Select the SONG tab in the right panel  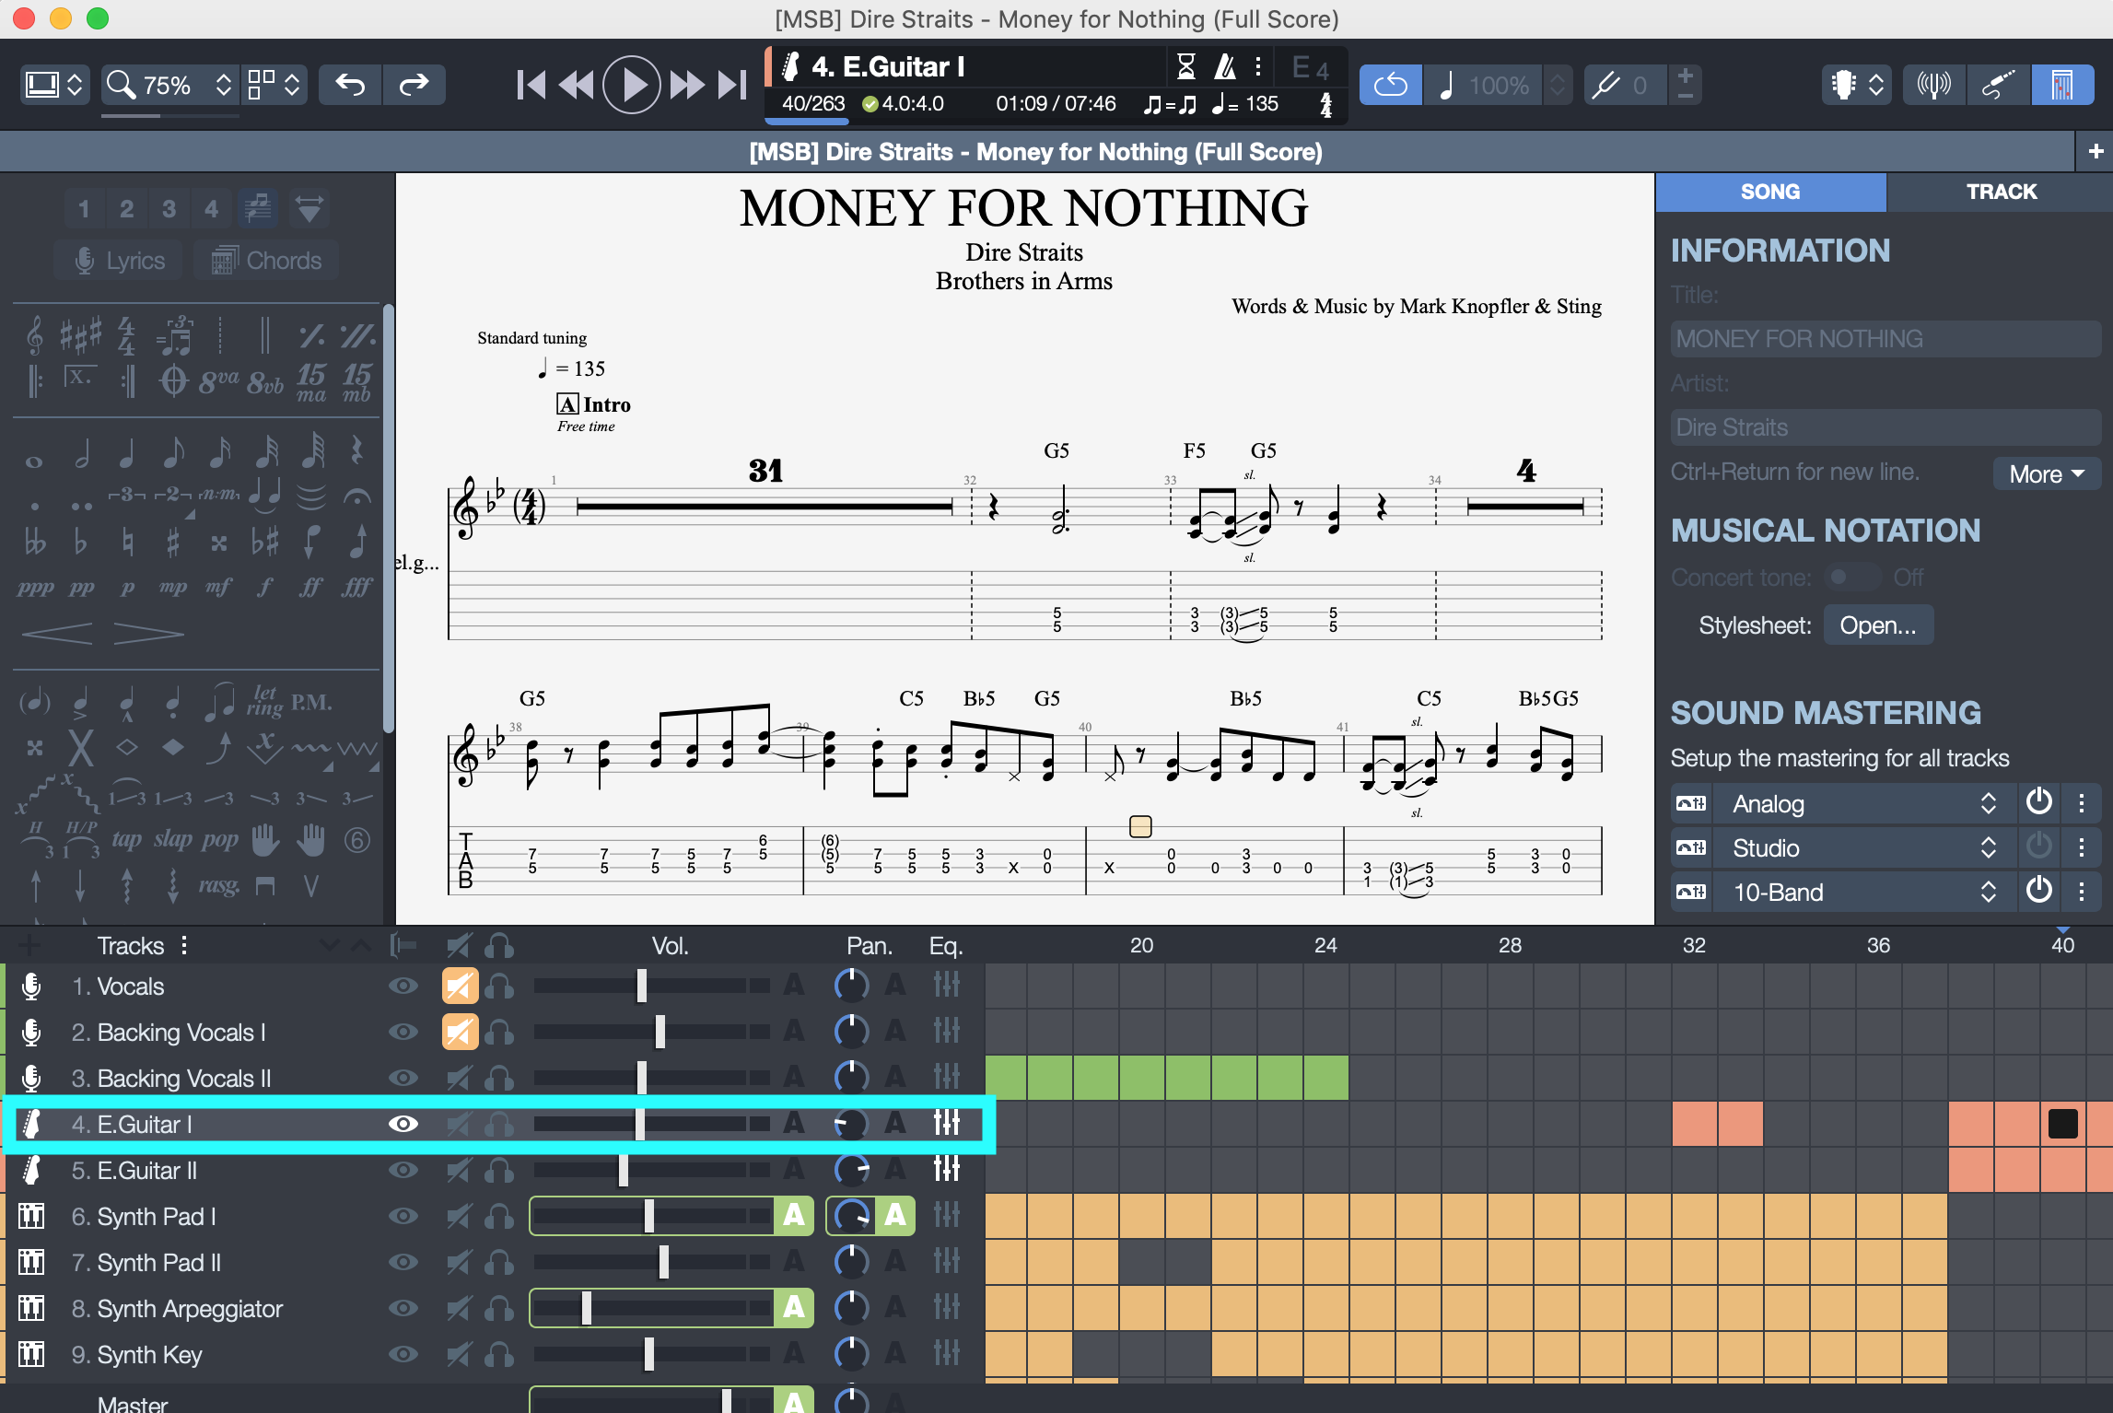(1769, 193)
